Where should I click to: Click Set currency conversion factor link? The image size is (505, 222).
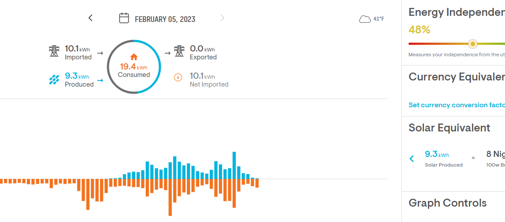[x=457, y=105]
